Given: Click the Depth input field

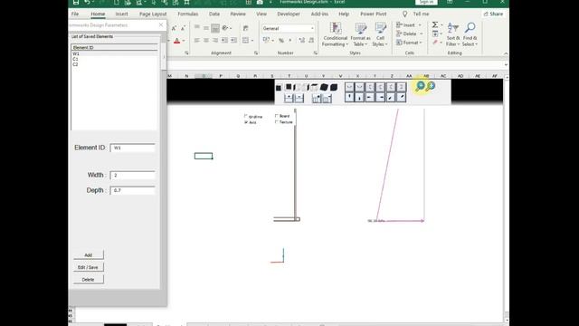Looking at the screenshot, I should [x=133, y=190].
